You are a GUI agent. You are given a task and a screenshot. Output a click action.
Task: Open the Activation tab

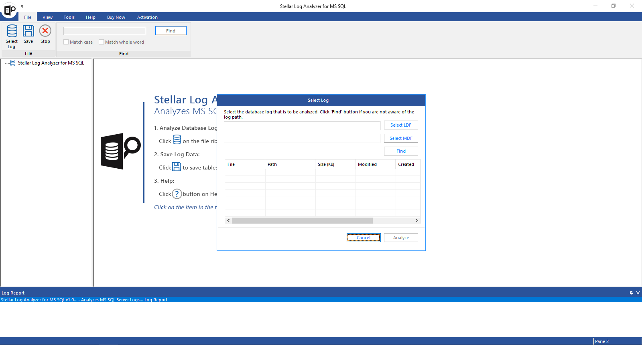pyautogui.click(x=147, y=17)
